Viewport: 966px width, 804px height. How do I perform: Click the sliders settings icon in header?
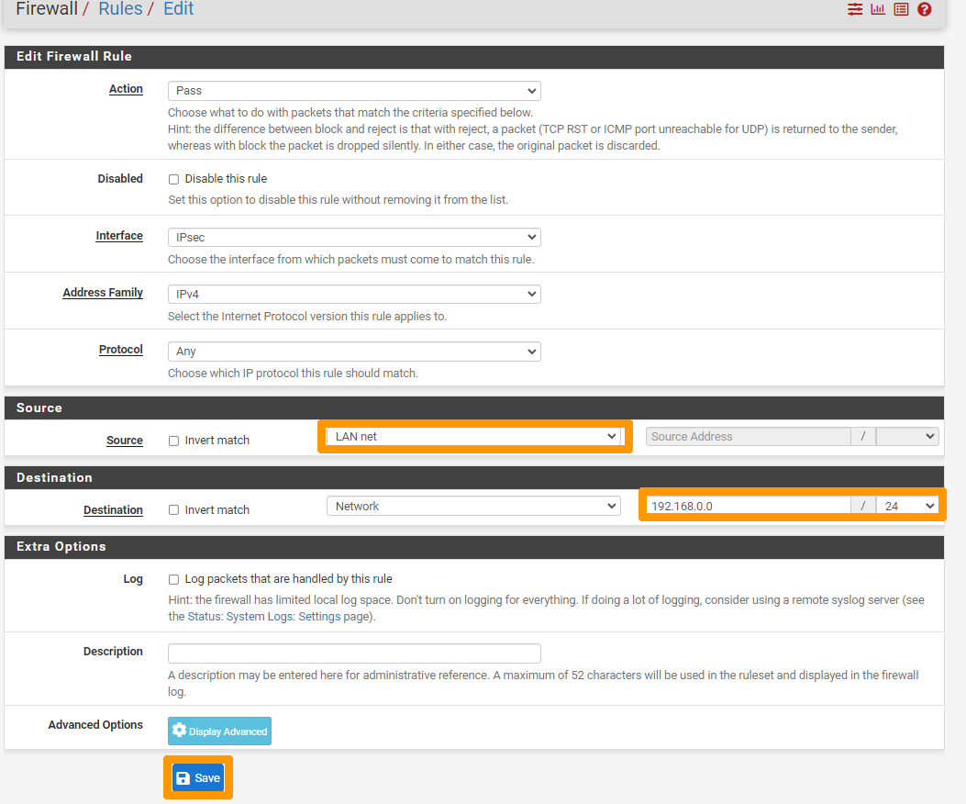(855, 9)
